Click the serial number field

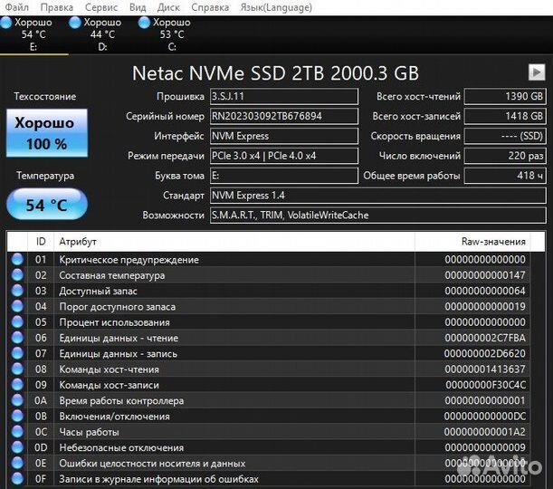(284, 116)
